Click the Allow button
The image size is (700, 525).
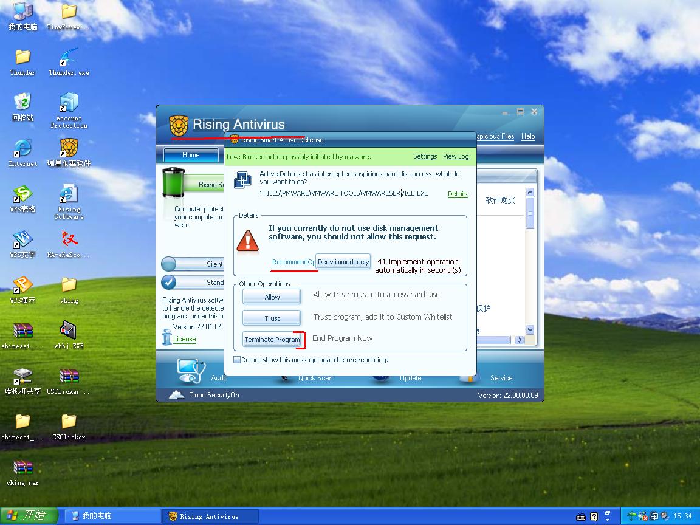tap(272, 297)
